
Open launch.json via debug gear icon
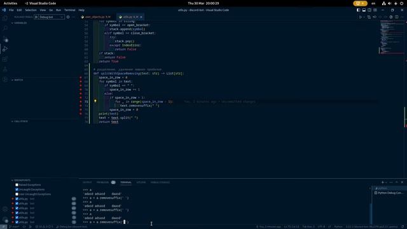click(68, 17)
